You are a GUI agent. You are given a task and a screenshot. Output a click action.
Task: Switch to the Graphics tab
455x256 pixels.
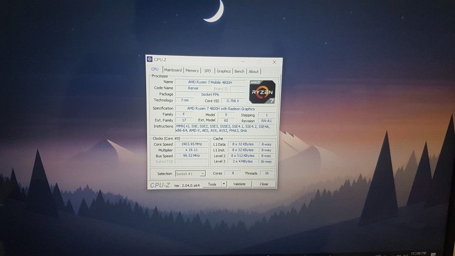pos(224,71)
